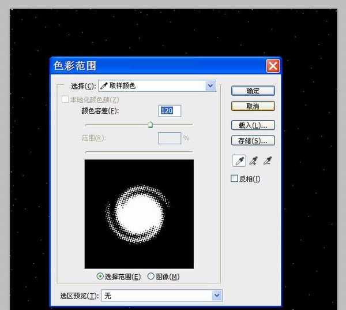The height and width of the screenshot is (310, 346).
Task: Click the 范围 percentage input field
Action: click(170, 138)
